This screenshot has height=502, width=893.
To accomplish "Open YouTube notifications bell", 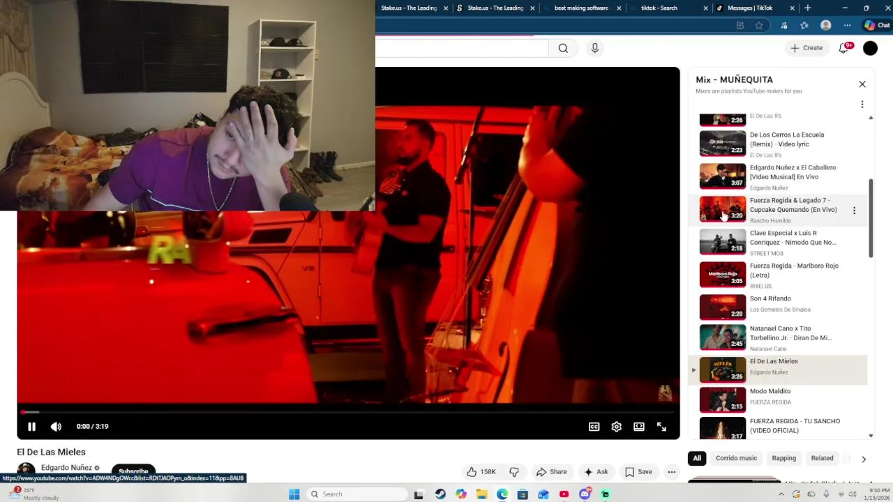I will (x=843, y=48).
